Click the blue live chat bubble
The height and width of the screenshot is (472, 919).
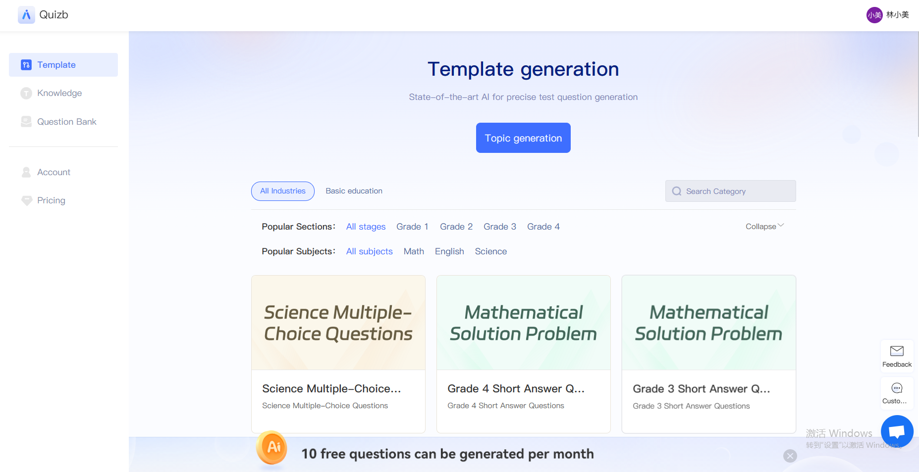(897, 431)
